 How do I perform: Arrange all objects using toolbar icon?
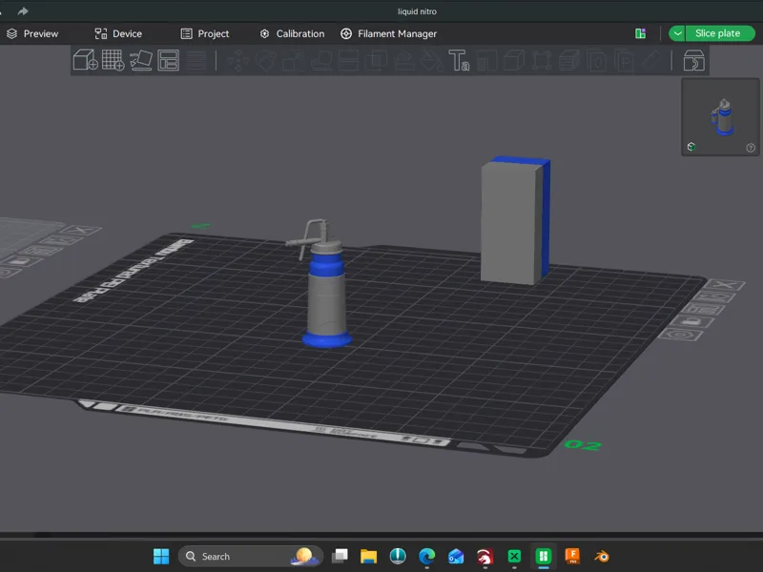pos(169,60)
